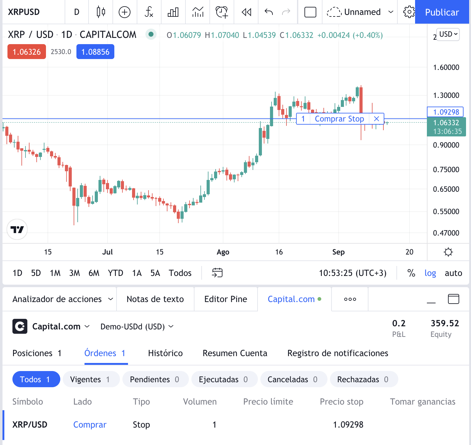Open the Editor Pine tab

point(226,299)
